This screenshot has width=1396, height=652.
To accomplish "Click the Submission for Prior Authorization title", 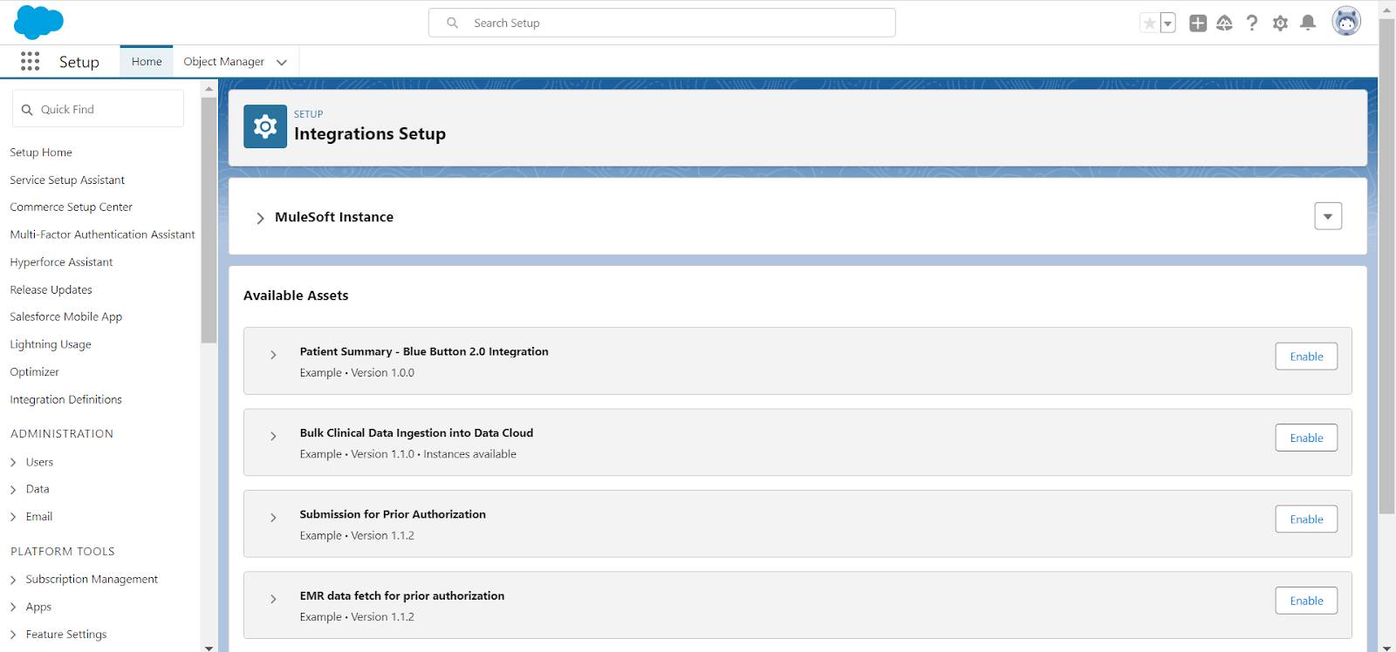I will (393, 514).
